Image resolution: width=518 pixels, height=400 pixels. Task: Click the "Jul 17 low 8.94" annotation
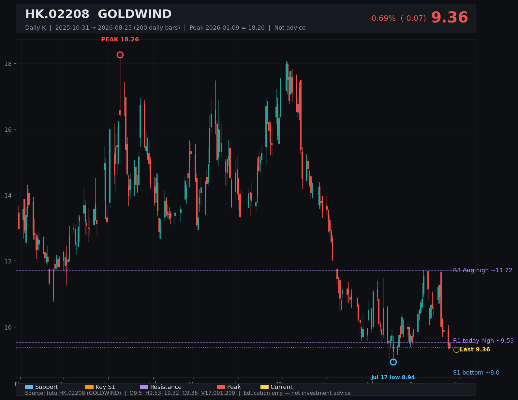[x=393, y=378]
